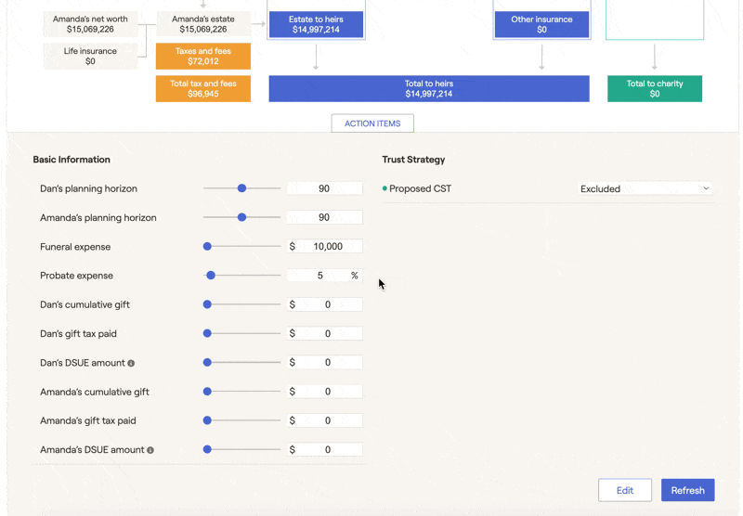
Task: Click Amanda's cumulative gift slider handle
Action: (207, 392)
